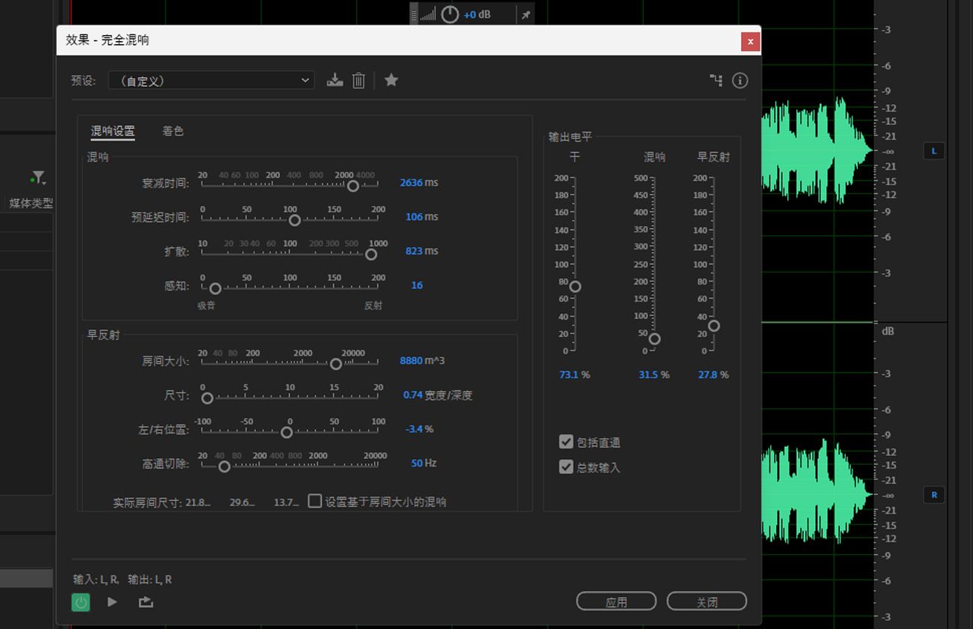Click the 干 output level slider handle
This screenshot has width=973, height=629.
coord(575,287)
